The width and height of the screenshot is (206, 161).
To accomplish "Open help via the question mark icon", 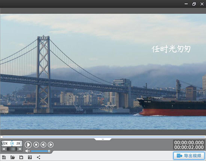I will tap(30, 157).
